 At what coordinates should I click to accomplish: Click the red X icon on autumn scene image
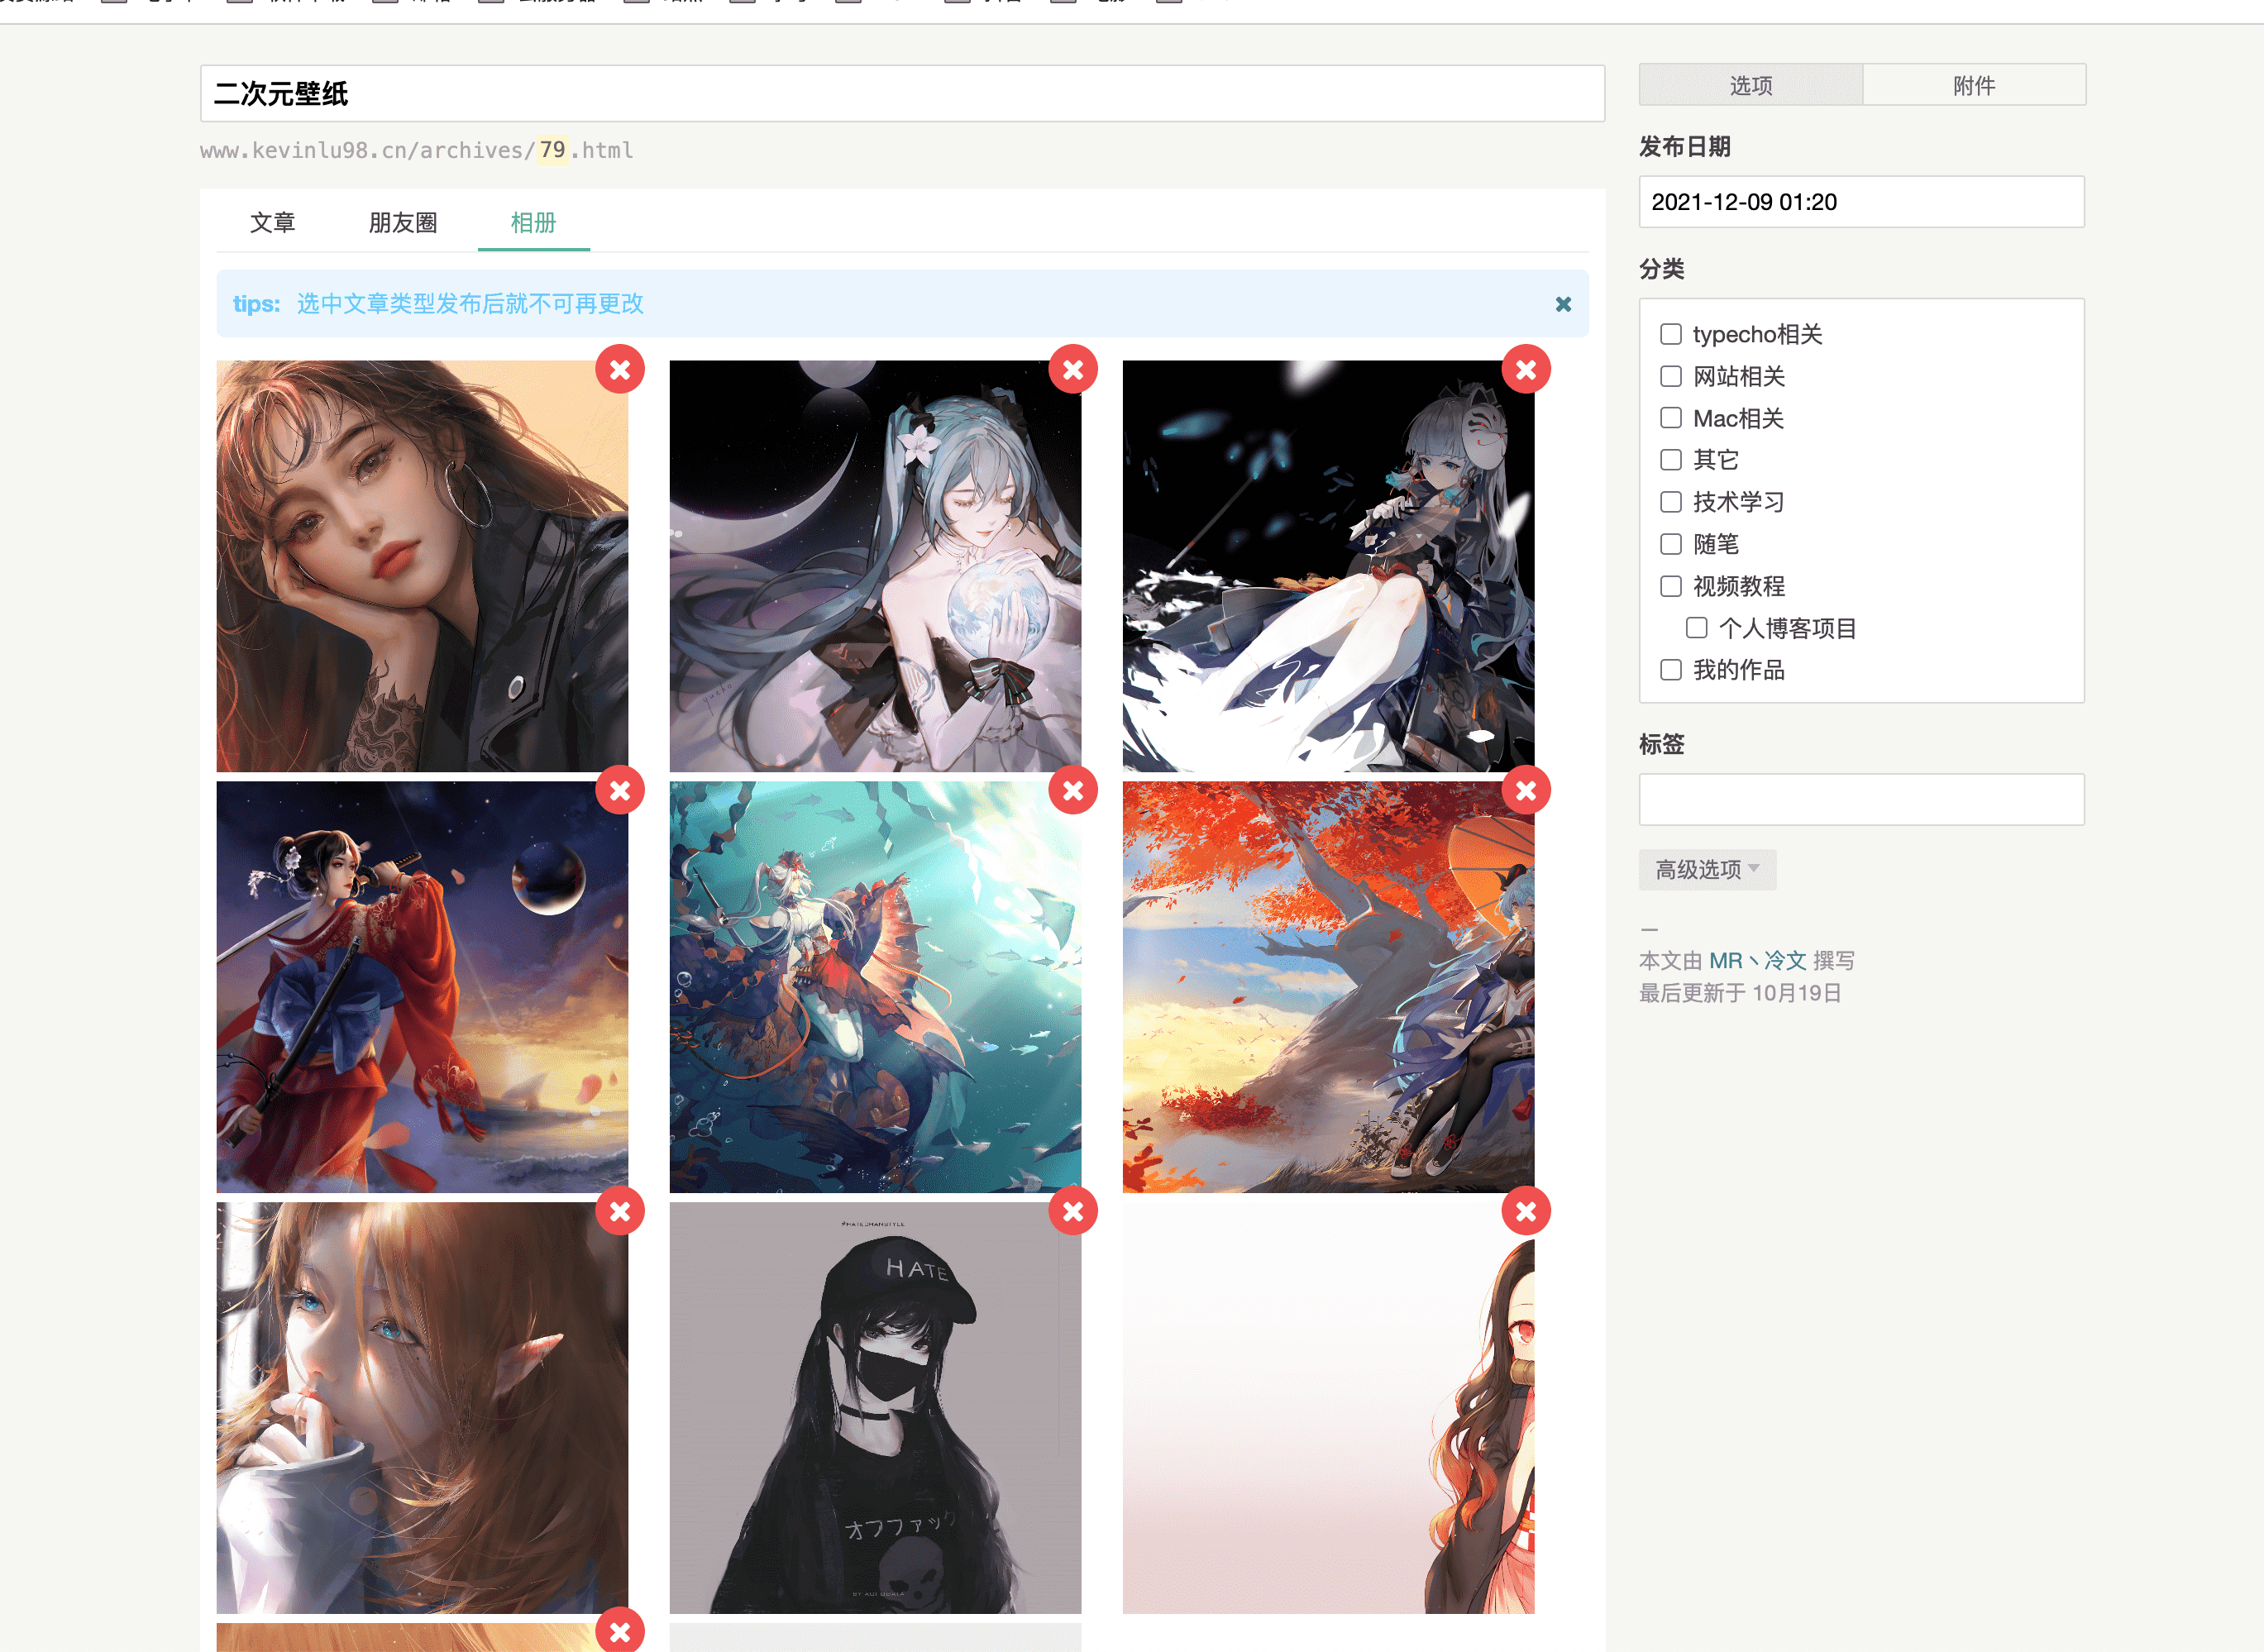pos(1524,790)
